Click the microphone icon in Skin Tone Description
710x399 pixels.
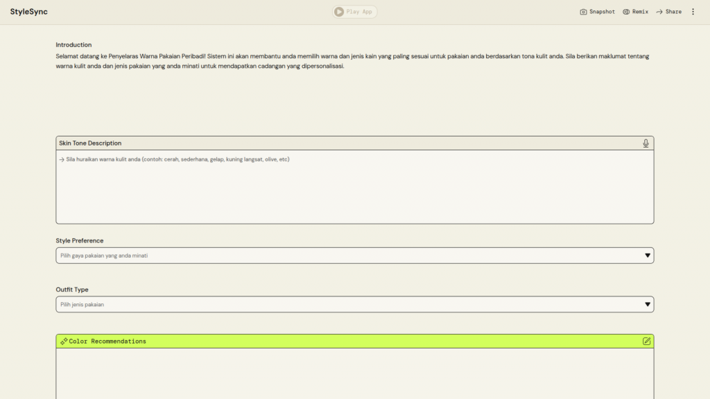646,143
